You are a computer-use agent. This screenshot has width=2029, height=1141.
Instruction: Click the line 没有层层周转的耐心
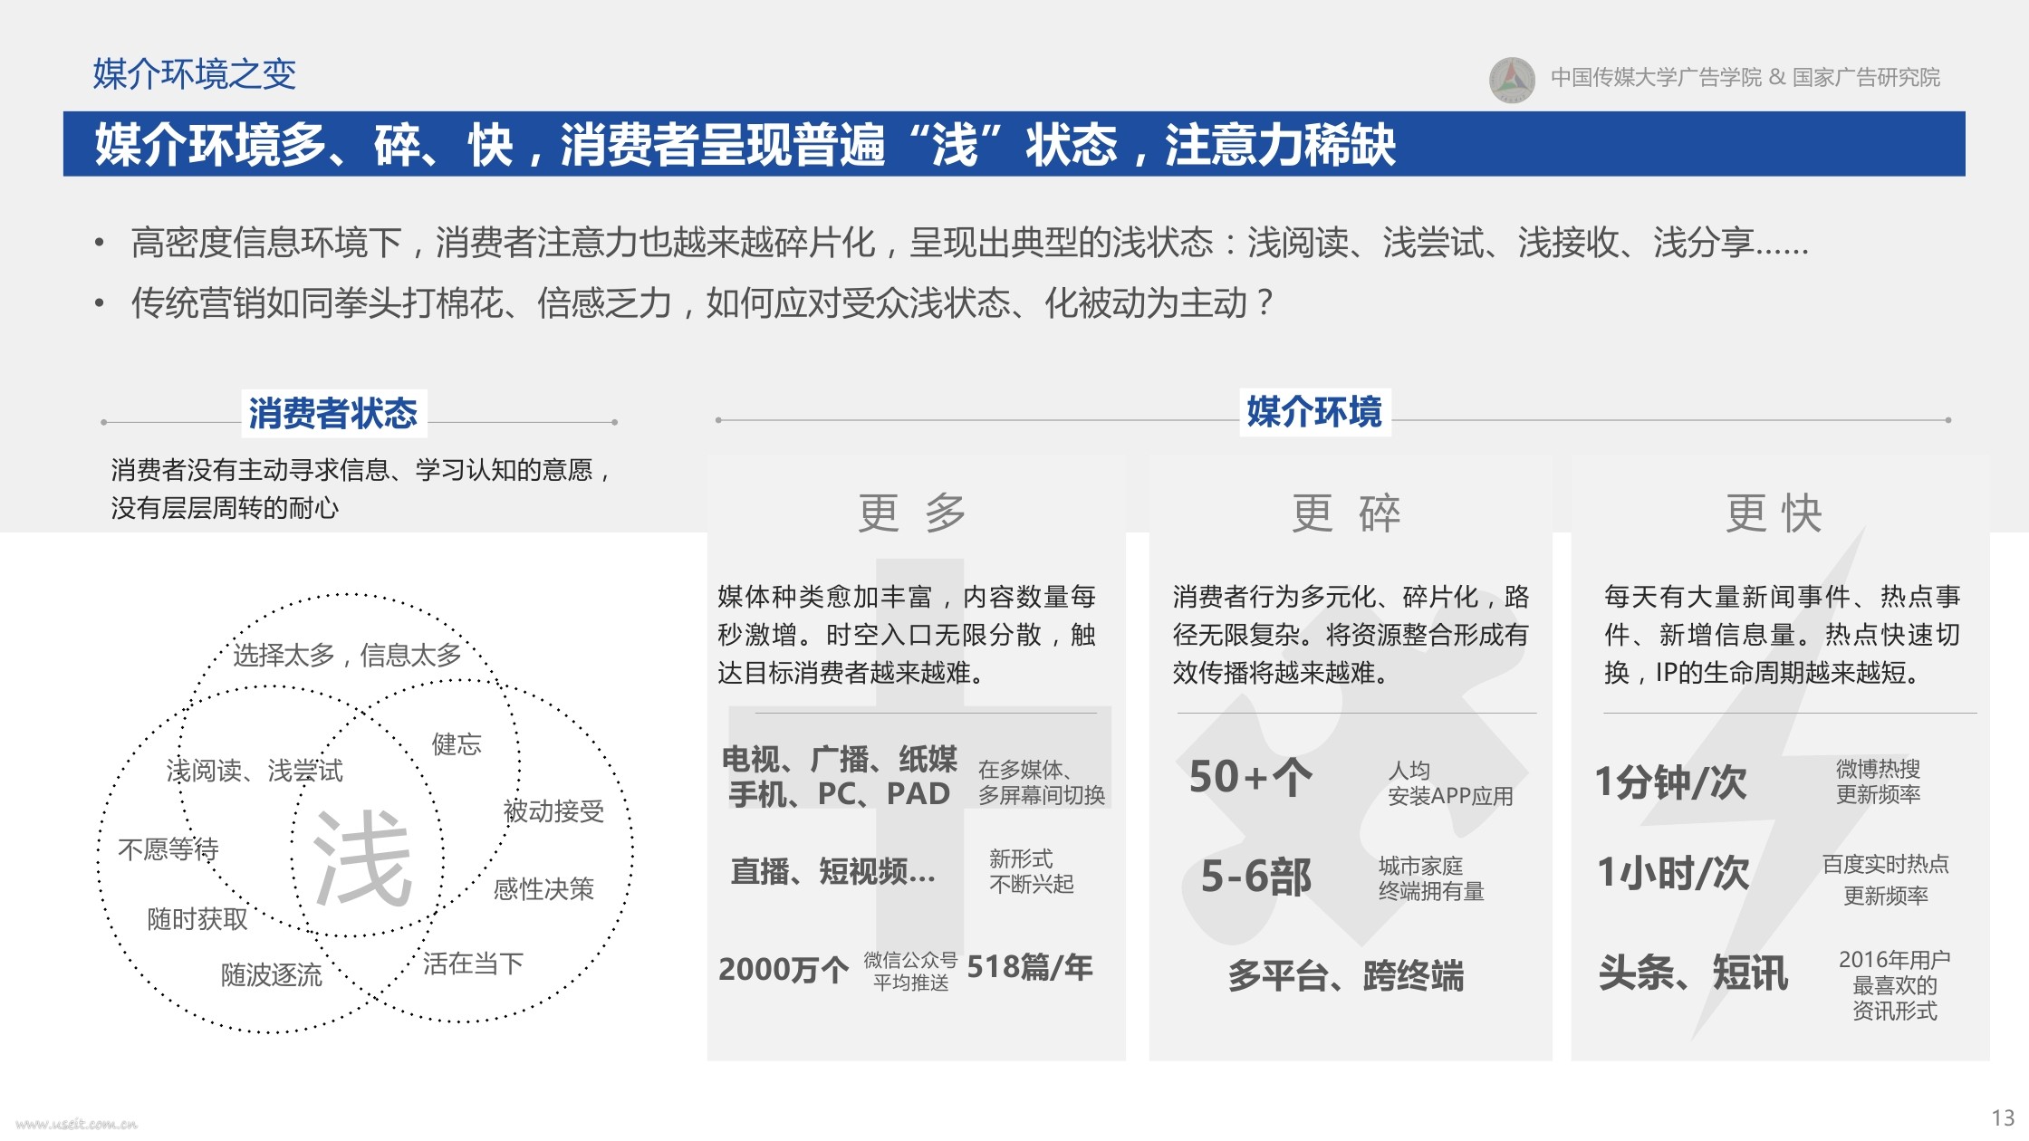[x=225, y=509]
